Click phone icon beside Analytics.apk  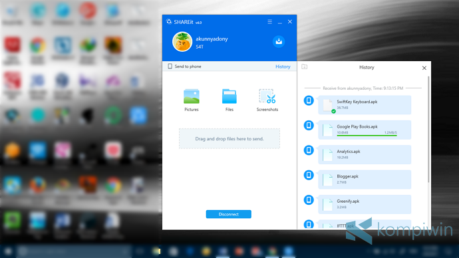(x=309, y=150)
